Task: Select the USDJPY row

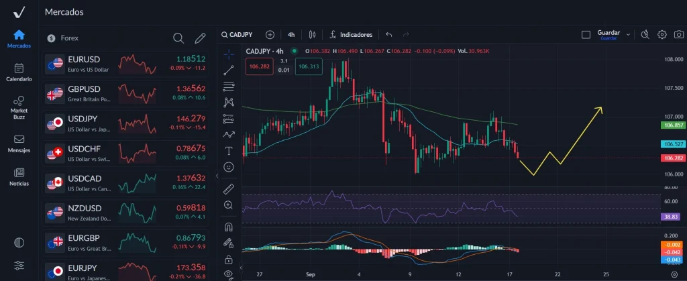Action: tap(125, 123)
